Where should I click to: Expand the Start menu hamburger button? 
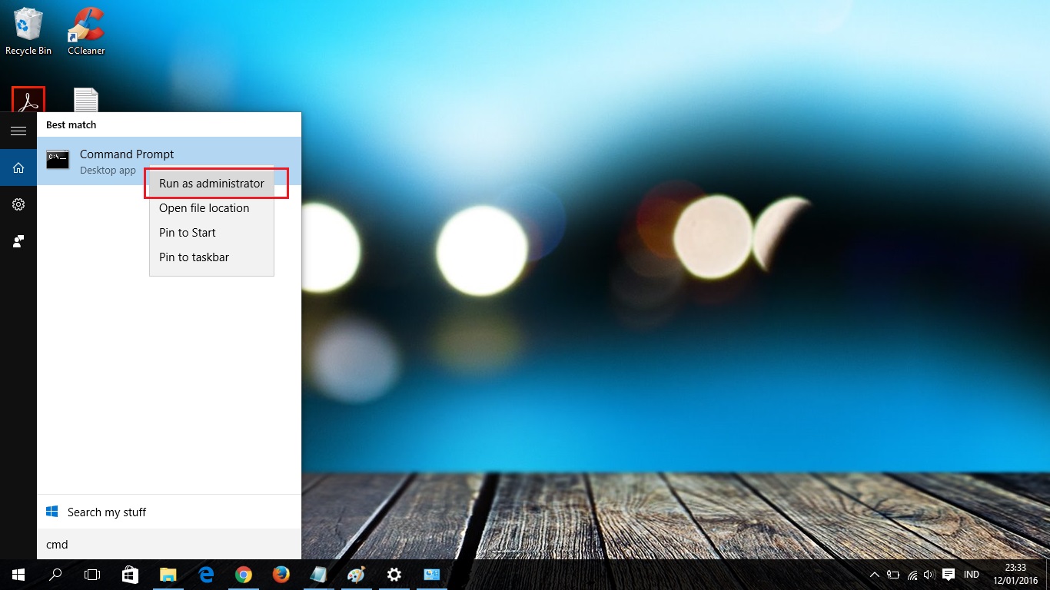coord(18,130)
